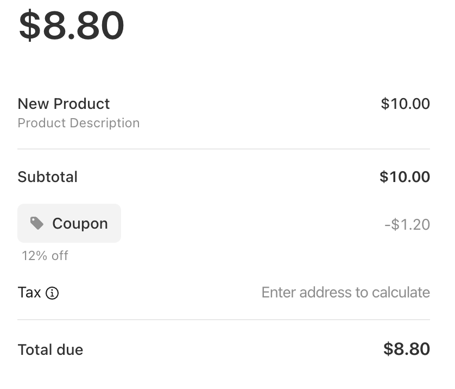Click the -$1.20 discount amount
Viewport: 455px width, 389px height.
click(x=407, y=224)
